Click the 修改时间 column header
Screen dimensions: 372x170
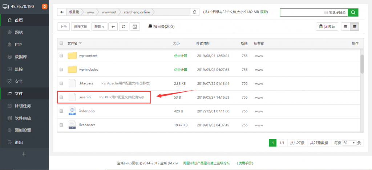(x=203, y=43)
